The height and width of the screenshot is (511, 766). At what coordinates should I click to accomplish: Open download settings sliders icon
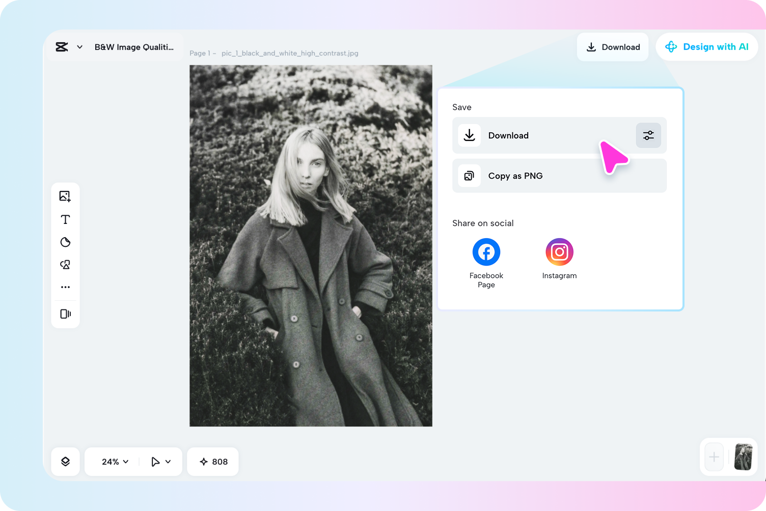point(648,135)
